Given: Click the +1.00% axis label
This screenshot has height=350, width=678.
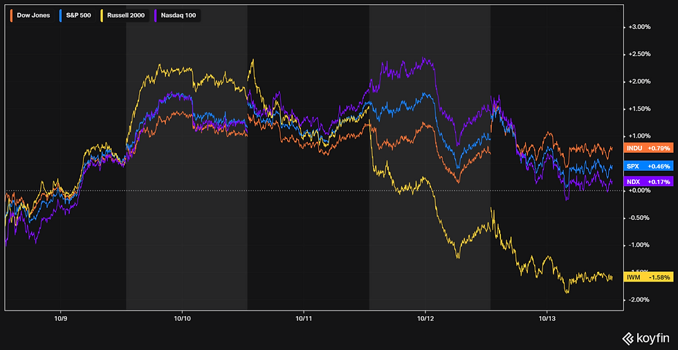Looking at the screenshot, I should coord(639,136).
